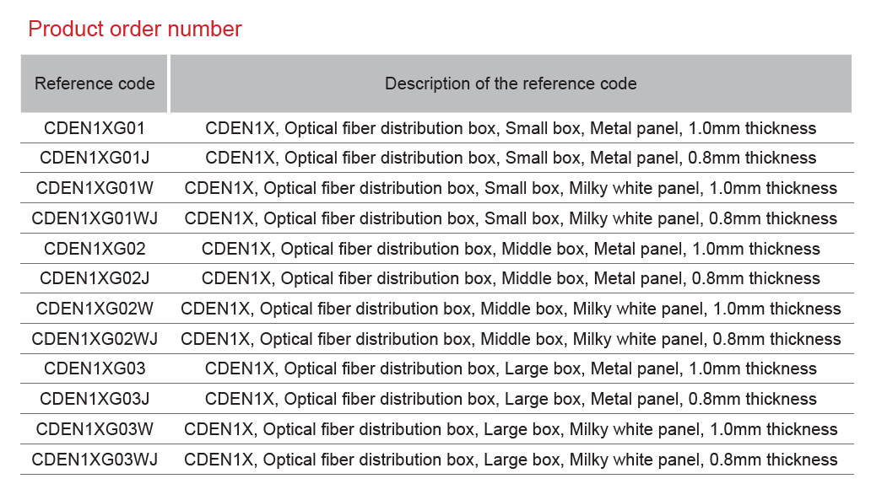871x484 pixels.
Task: Select the CDEN1XG03W code cell
Action: click(x=95, y=429)
